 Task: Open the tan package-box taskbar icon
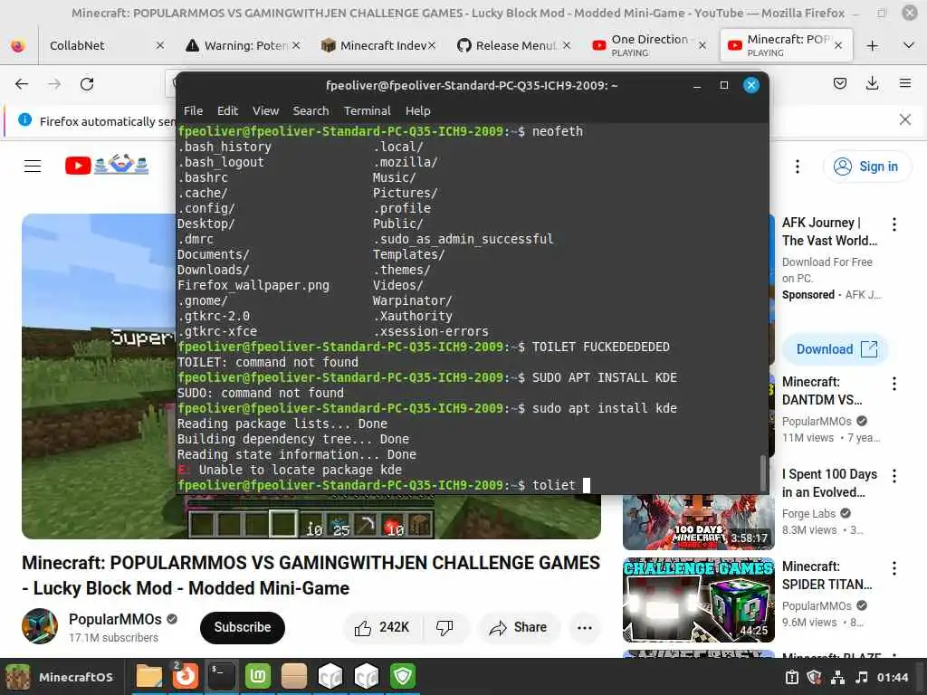294,676
